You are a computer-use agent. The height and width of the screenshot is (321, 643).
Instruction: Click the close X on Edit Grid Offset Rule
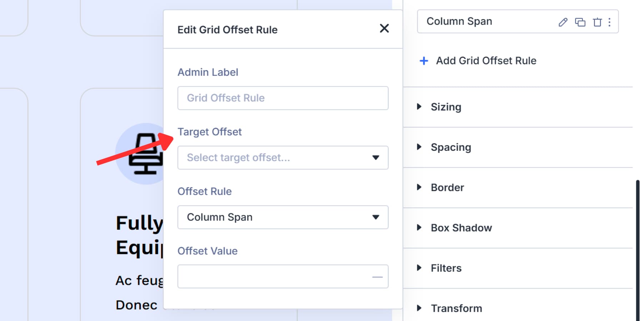pos(384,29)
